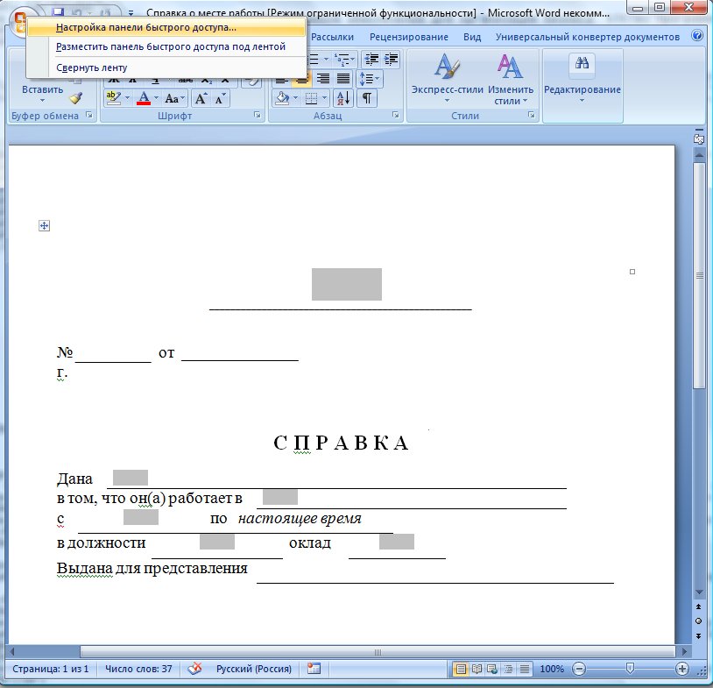Open Change Case Aa dropdown
Image resolution: width=713 pixels, height=688 pixels.
[175, 98]
